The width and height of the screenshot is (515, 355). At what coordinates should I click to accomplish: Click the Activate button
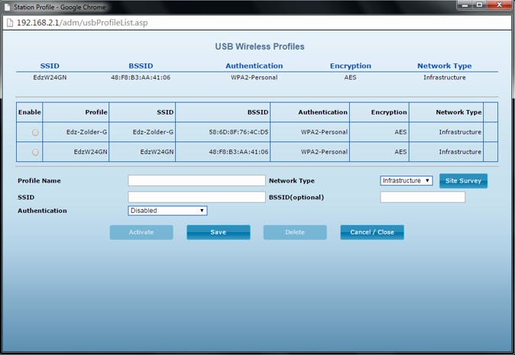(x=141, y=232)
